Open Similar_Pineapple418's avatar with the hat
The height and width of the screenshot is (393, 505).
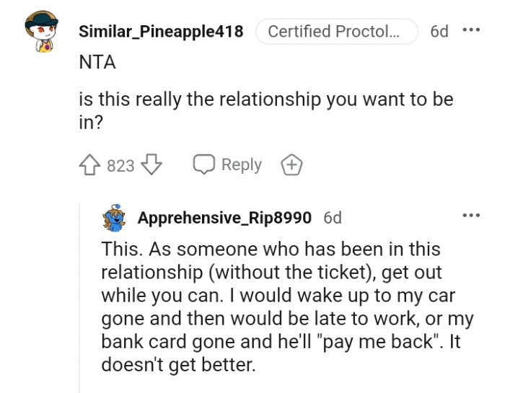pyautogui.click(x=39, y=32)
